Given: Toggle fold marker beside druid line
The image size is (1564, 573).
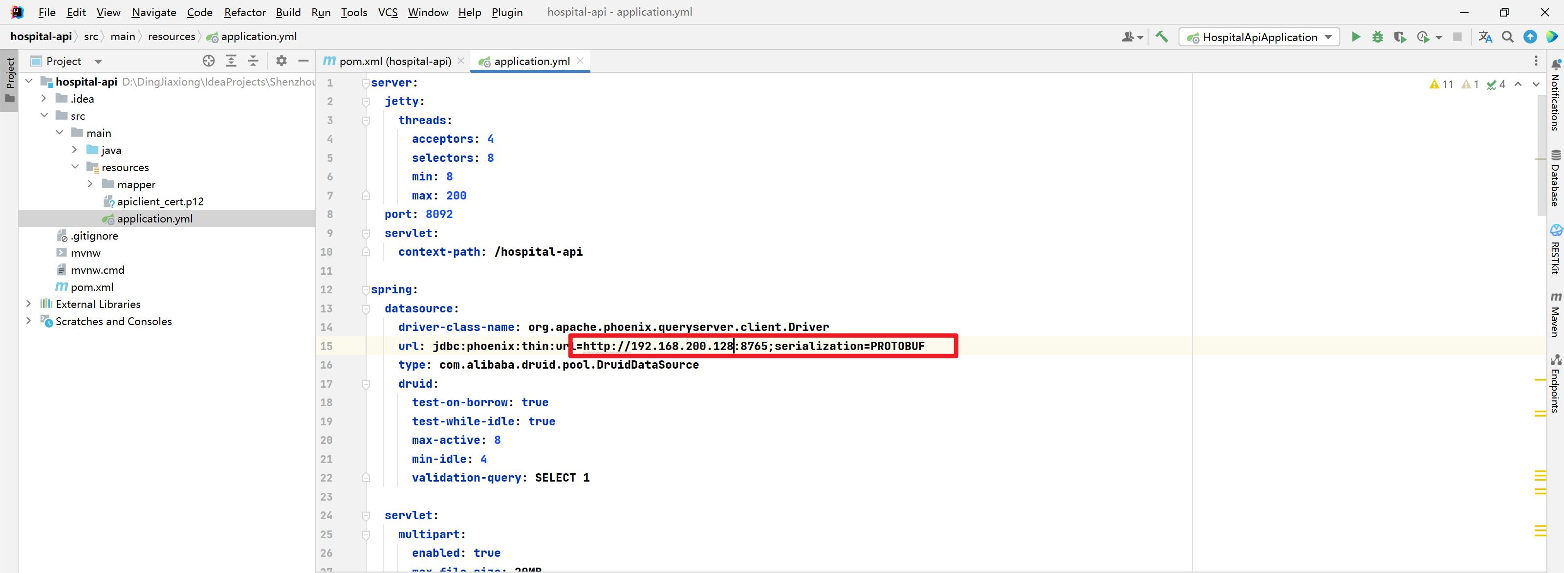Looking at the screenshot, I should (366, 384).
